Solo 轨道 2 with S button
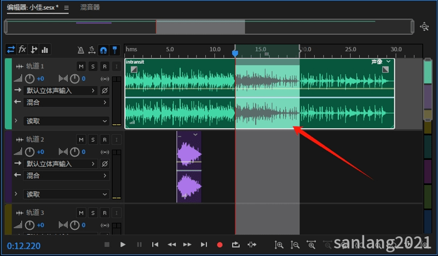438x256 pixels. [93, 140]
